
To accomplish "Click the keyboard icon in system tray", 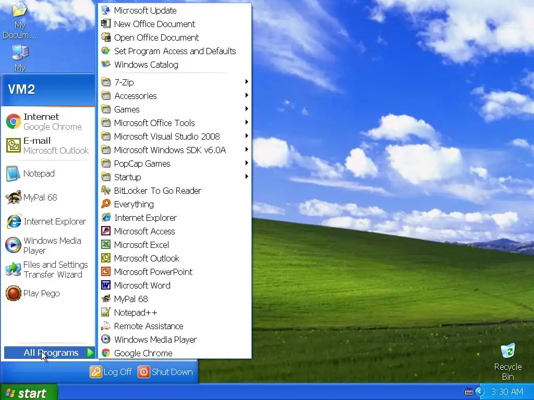I will coord(469,392).
